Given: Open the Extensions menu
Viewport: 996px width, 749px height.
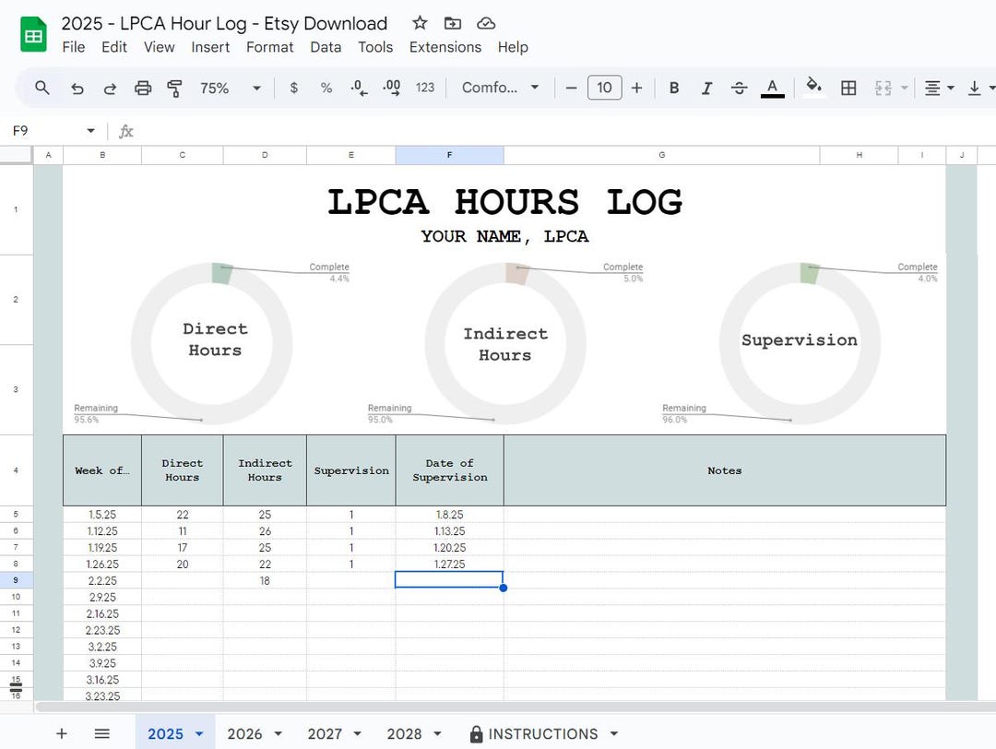Looking at the screenshot, I should click(x=445, y=47).
